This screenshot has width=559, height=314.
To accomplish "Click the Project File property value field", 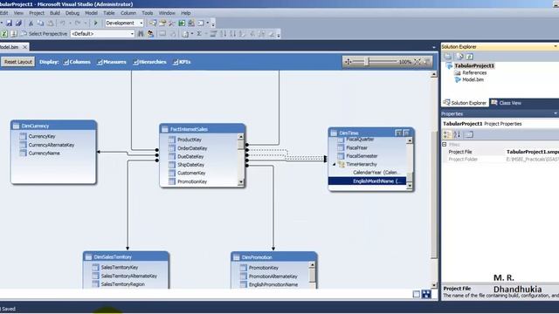I will pyautogui.click(x=532, y=152).
